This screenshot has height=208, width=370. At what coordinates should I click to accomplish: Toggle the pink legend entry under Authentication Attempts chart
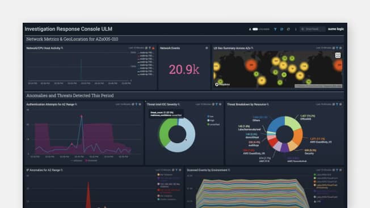[91, 161]
